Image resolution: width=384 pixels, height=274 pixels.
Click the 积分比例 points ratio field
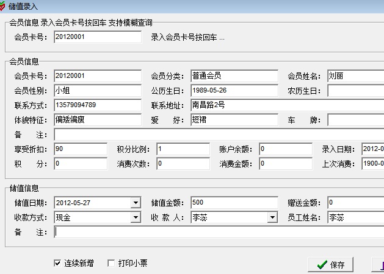pyautogui.click(x=183, y=149)
